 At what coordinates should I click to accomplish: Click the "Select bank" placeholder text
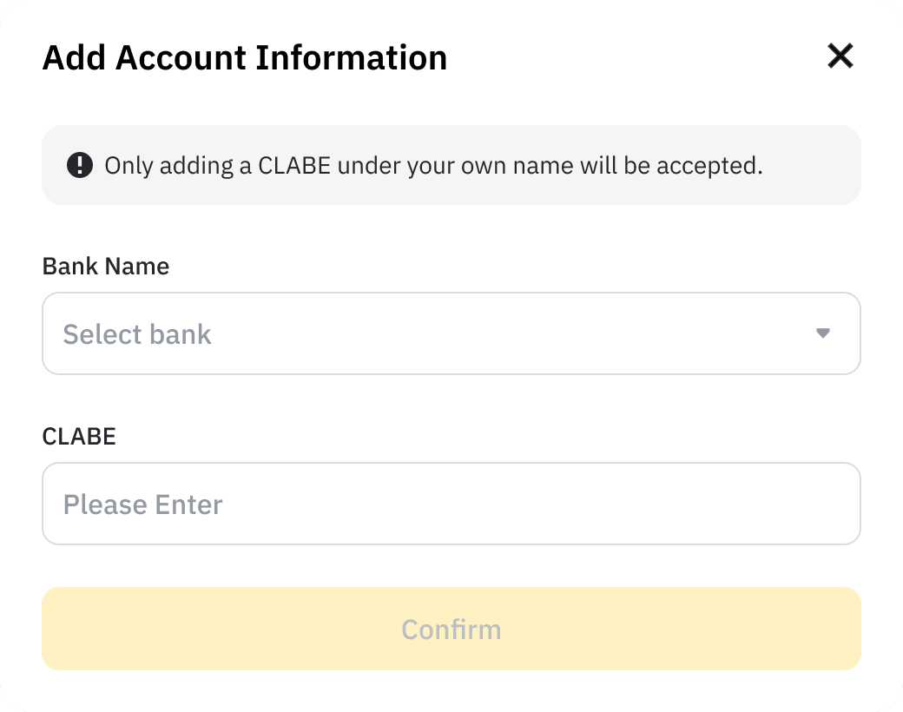click(137, 334)
